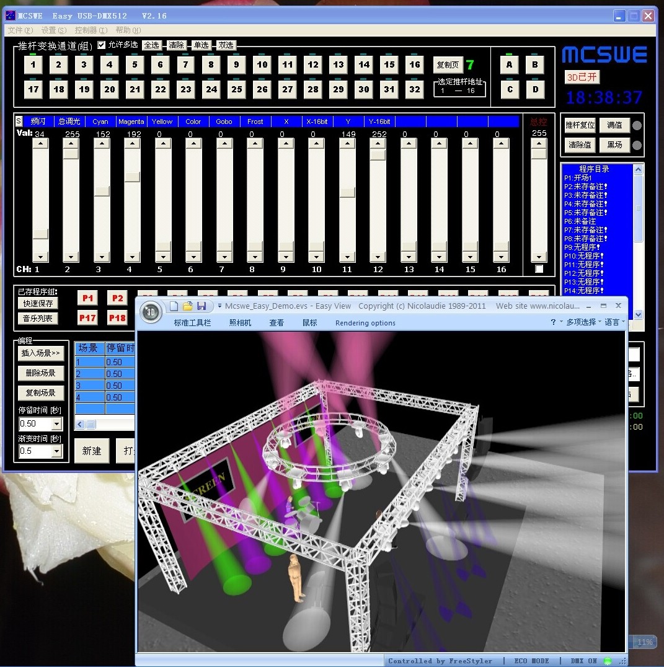
Task: Select stored program P1
Action: pos(87,298)
